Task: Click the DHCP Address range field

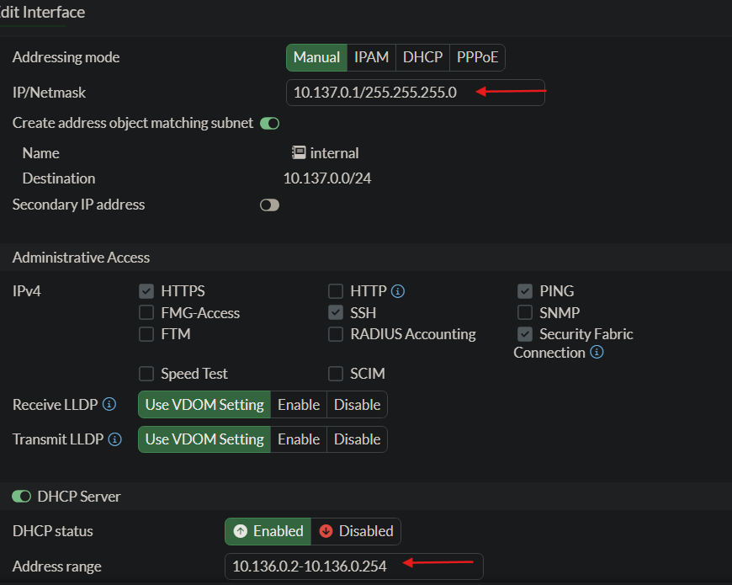Action: (x=354, y=566)
